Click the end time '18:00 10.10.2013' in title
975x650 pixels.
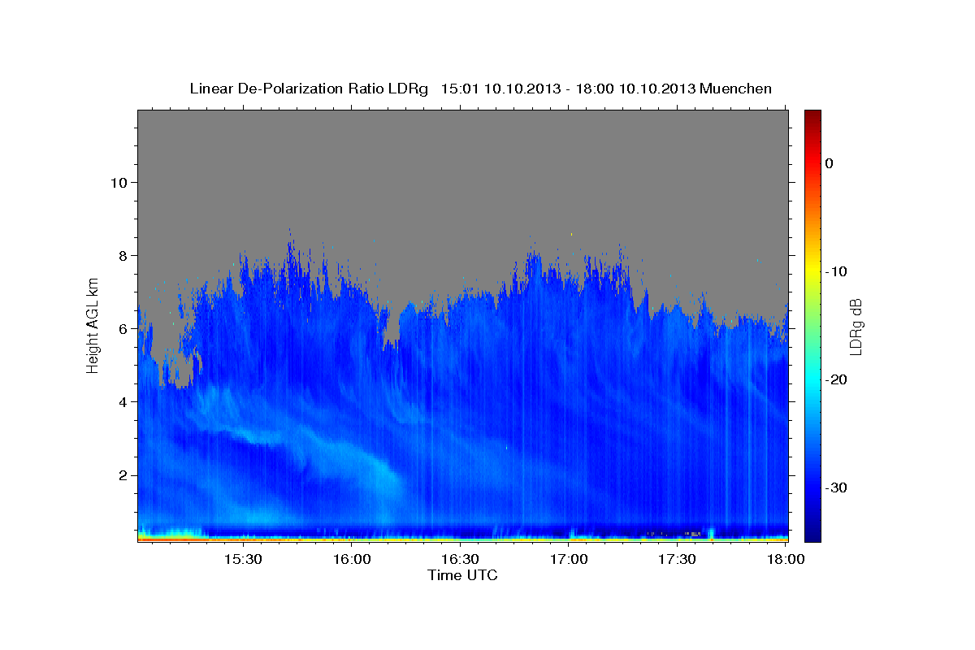(635, 89)
